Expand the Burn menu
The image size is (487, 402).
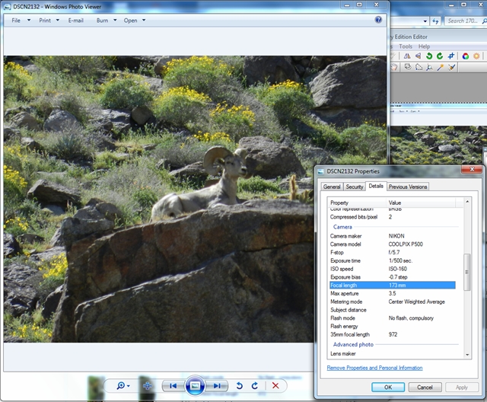[106, 21]
